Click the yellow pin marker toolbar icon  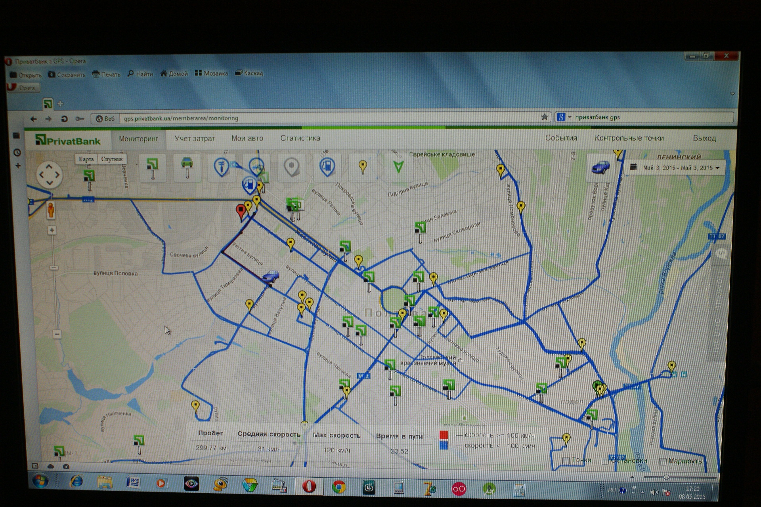tap(363, 167)
